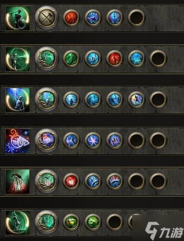Select the star-burst blue support gem in the rune row

tap(93, 140)
